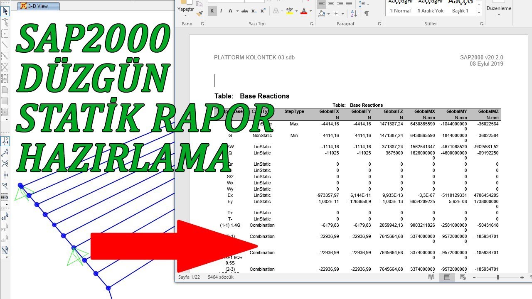Click the shading paint bucket icon
The height and width of the screenshot is (299, 532).
point(322,14)
